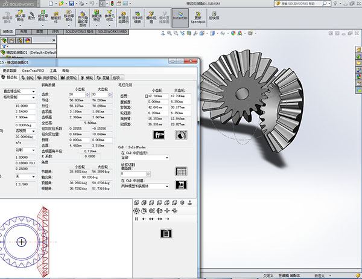The width and height of the screenshot is (362, 279).
Task: Click the Open file folder icon
Action: click(x=61, y=4)
